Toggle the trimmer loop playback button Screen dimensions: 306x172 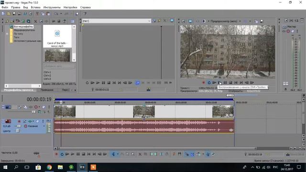(x=87, y=83)
